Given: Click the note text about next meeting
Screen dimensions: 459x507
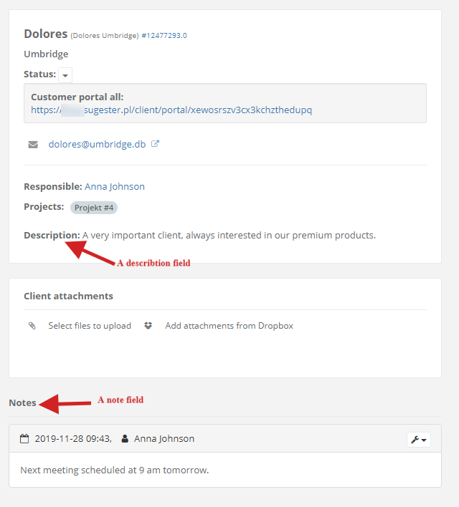Looking at the screenshot, I should pos(114,470).
